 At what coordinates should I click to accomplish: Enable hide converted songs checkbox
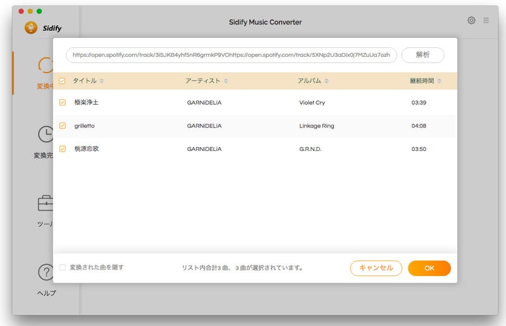[x=63, y=267]
